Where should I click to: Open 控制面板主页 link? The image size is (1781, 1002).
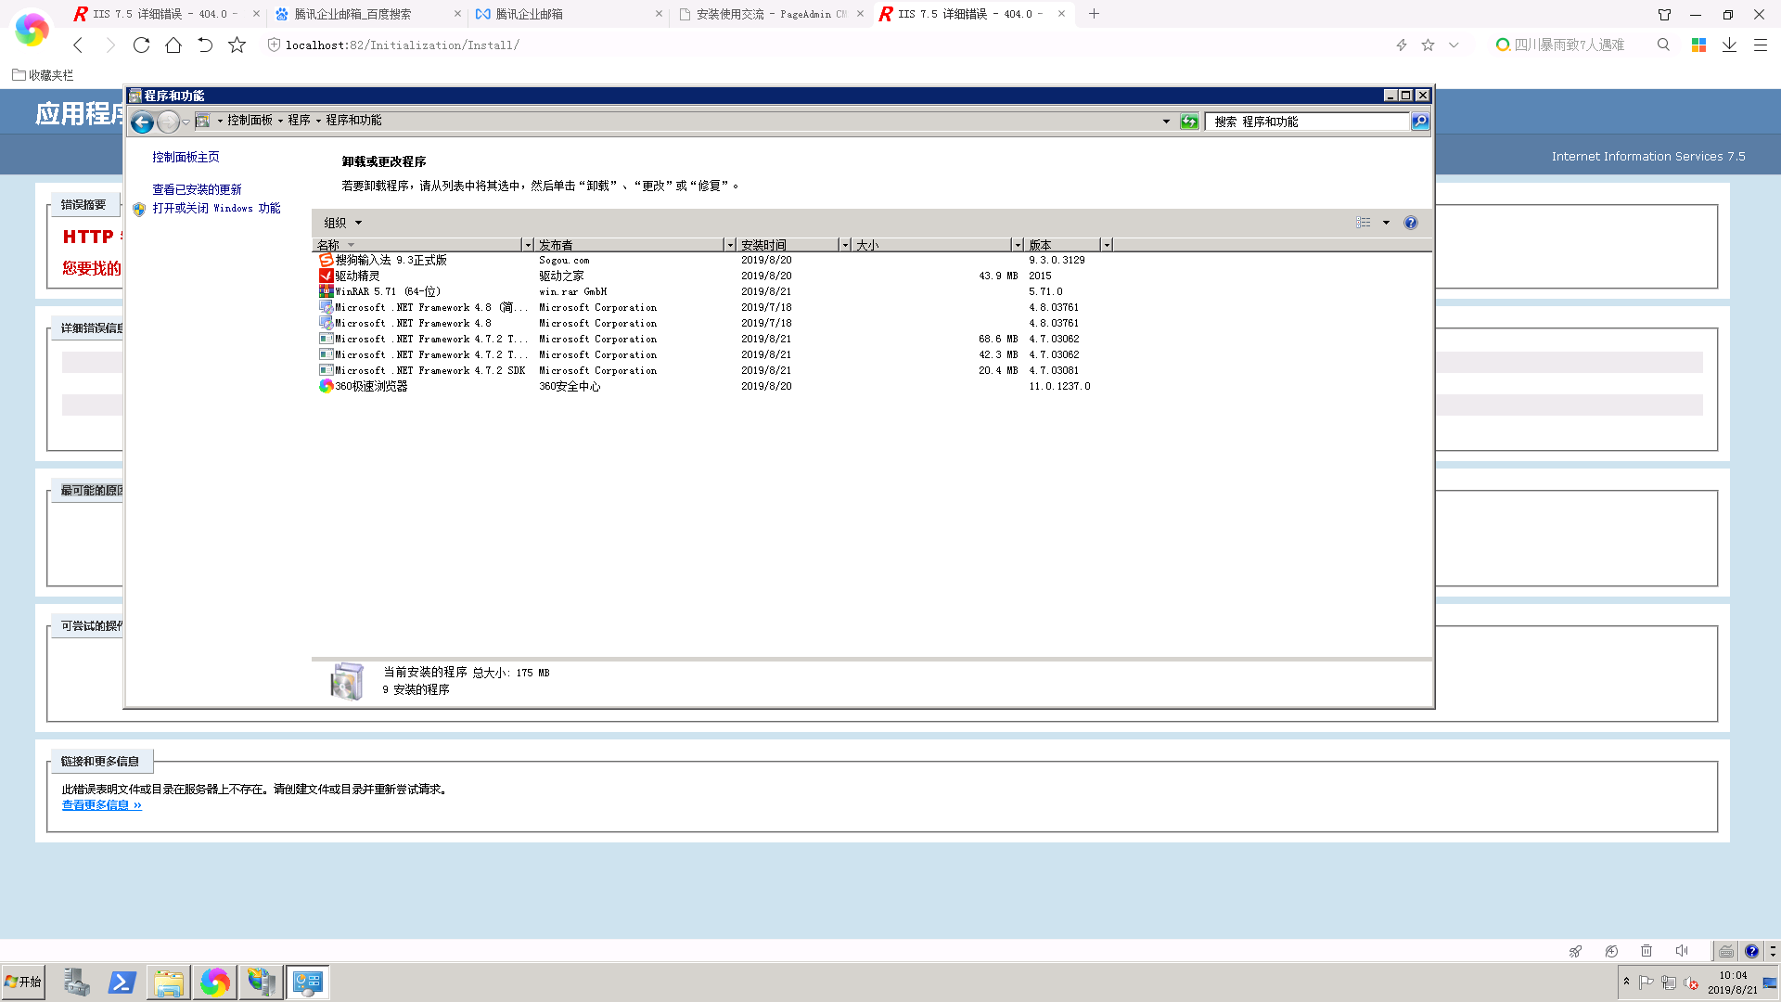click(x=186, y=158)
